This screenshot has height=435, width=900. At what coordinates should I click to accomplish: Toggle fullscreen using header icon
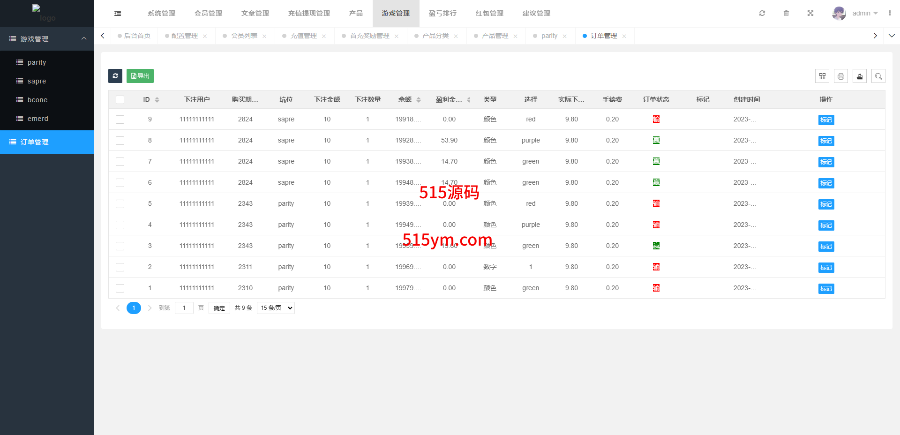[x=810, y=13]
